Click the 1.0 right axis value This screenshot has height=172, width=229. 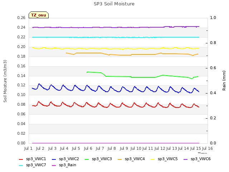pos(213,18)
